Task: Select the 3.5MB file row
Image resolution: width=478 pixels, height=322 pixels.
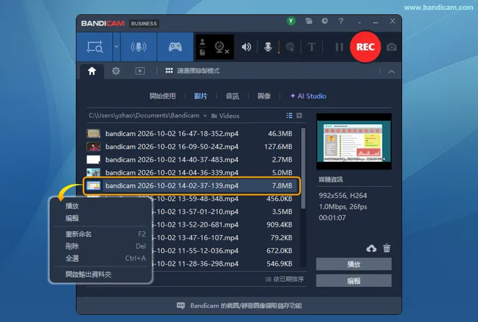Action: 226,212
